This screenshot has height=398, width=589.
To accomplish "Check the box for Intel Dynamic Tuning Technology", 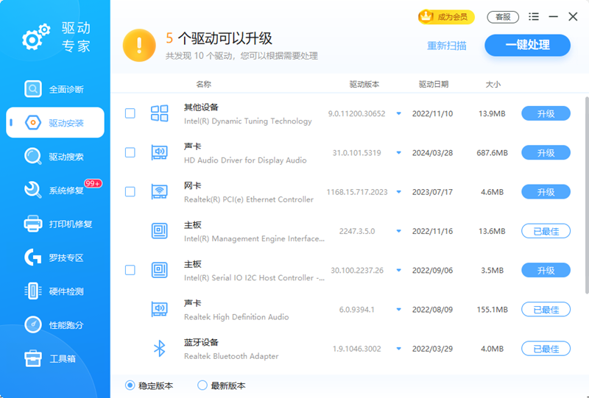I will (x=130, y=113).
